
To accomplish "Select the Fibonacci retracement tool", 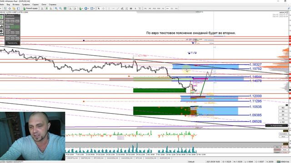I will click(x=126, y=9).
